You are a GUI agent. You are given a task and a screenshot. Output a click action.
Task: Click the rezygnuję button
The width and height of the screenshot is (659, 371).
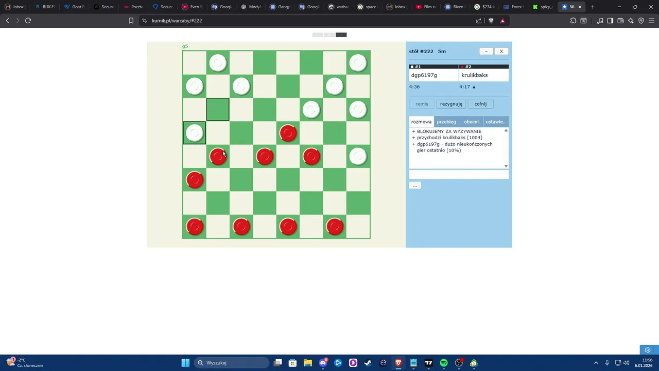coord(451,104)
